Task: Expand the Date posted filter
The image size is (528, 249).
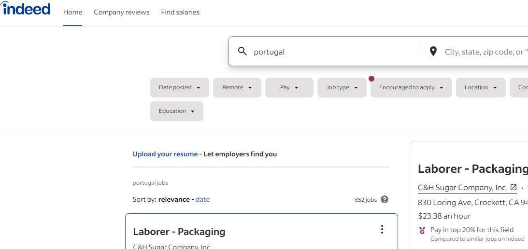Action: (x=179, y=87)
